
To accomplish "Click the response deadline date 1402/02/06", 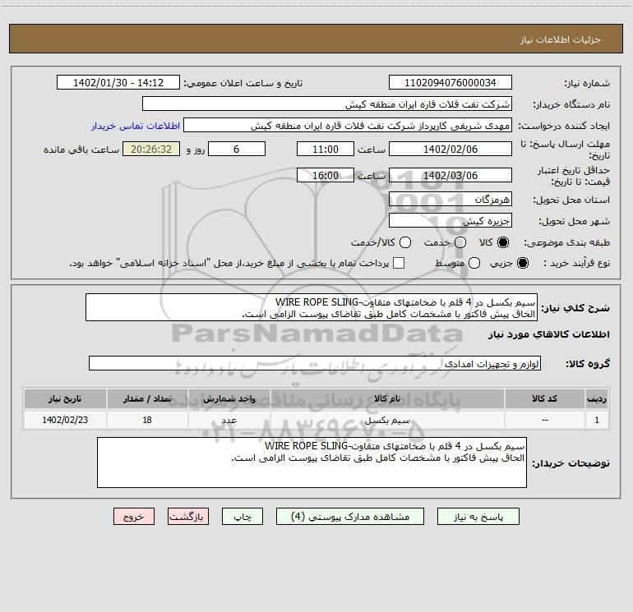I will pos(450,149).
